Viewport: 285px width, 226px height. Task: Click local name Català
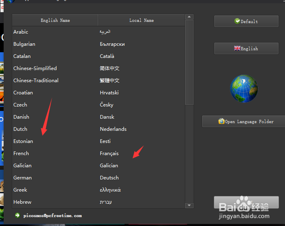click(107, 56)
